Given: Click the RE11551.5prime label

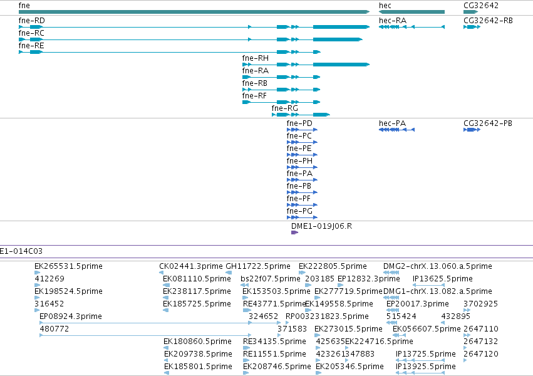Looking at the screenshot, I should (275, 354).
